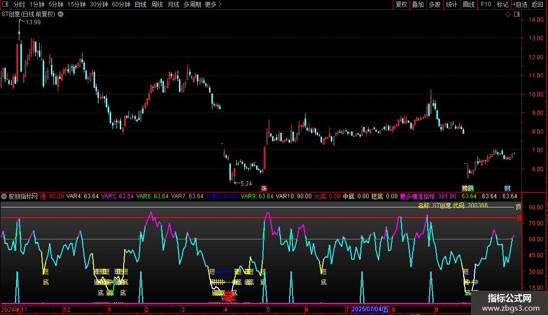The height and width of the screenshot is (315, 548).
Task: Switch to the 周线 weekly chart tab
Action: 157,4
